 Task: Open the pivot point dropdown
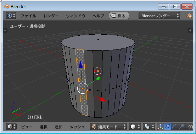tap(149, 127)
